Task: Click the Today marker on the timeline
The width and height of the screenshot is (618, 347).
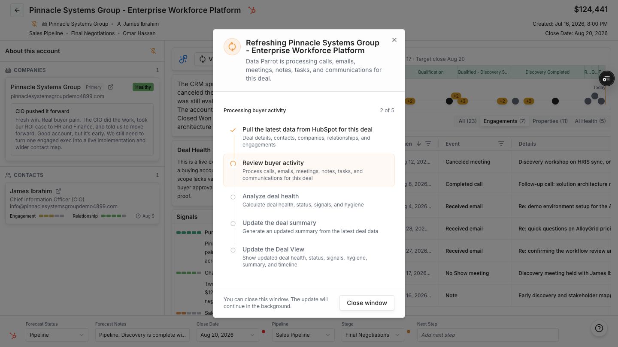Action: click(599, 87)
